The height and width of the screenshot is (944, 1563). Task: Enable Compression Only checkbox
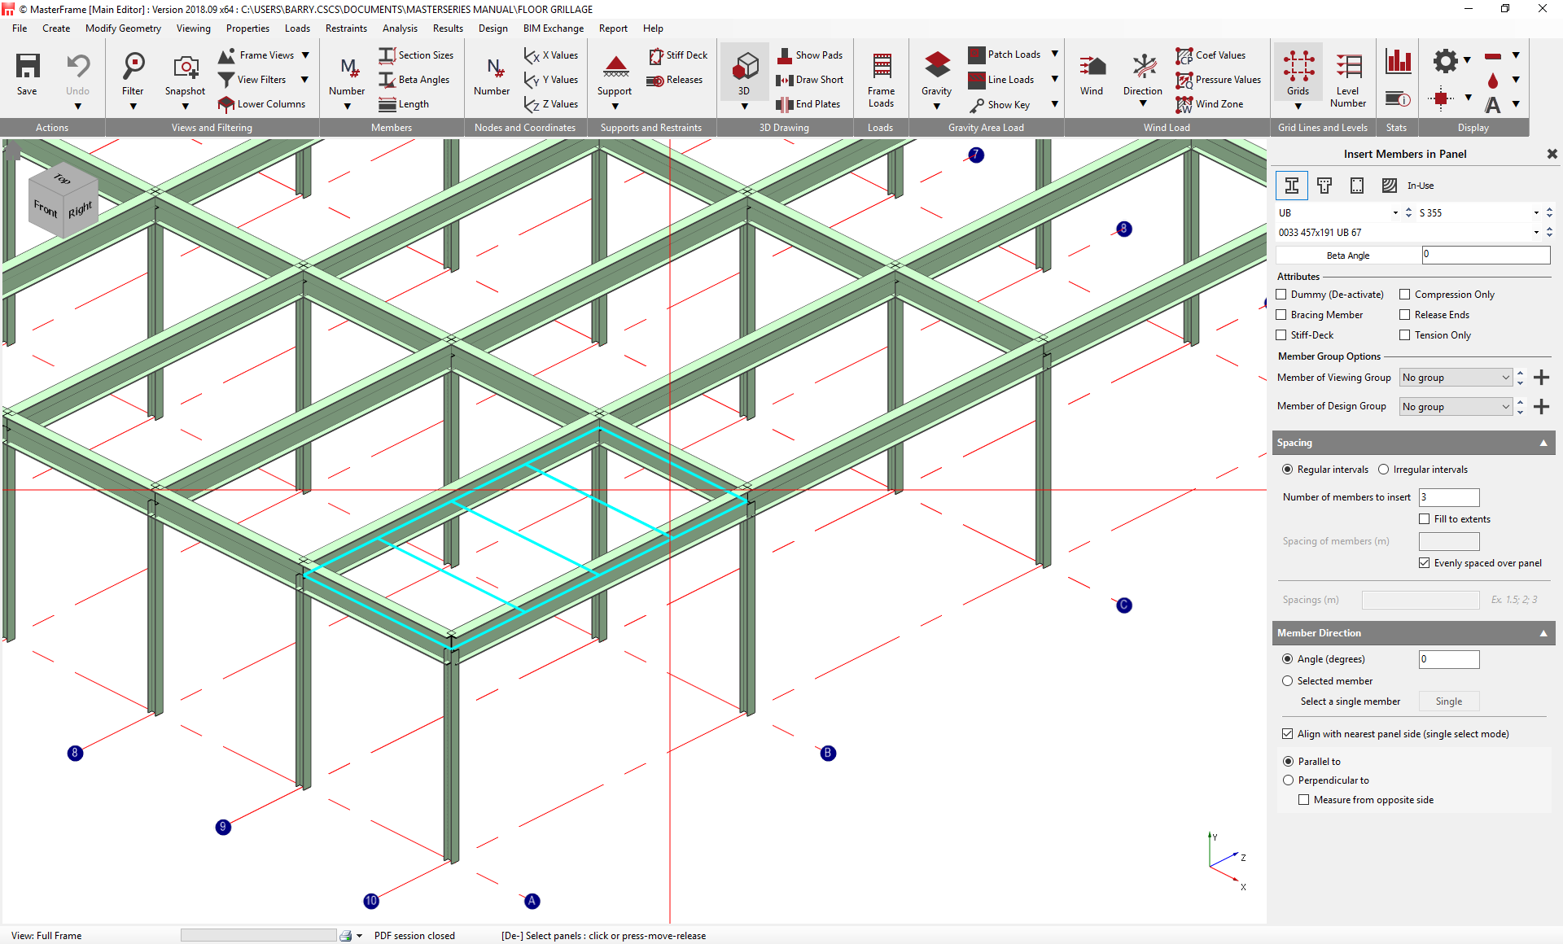point(1405,295)
